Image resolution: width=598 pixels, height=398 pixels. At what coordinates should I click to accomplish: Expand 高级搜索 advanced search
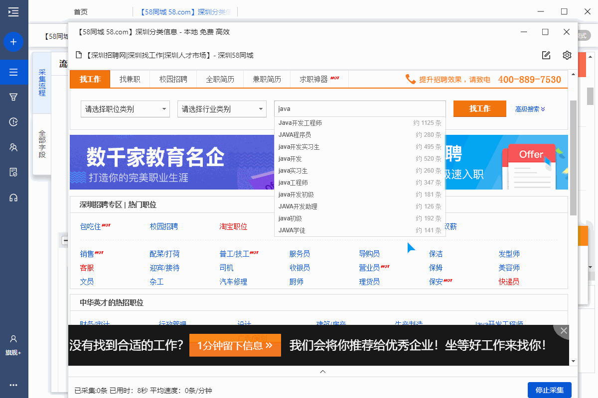tap(530, 109)
